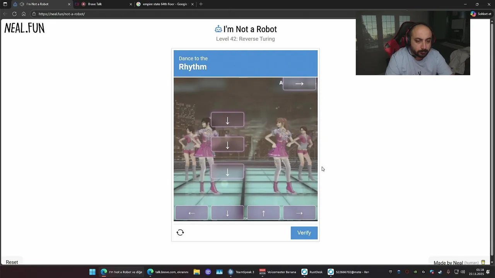Image resolution: width=495 pixels, height=278 pixels.
Task: Open tab actions menu icon
Action: (5, 4)
